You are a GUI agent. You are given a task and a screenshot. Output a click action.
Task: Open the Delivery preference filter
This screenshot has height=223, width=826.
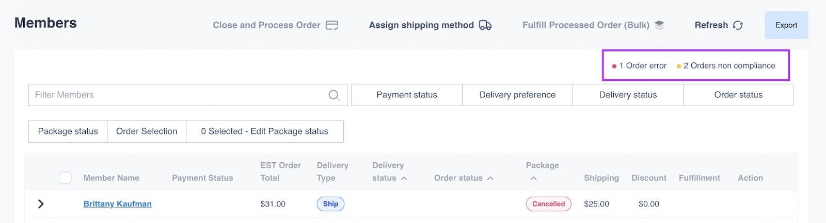coord(517,95)
